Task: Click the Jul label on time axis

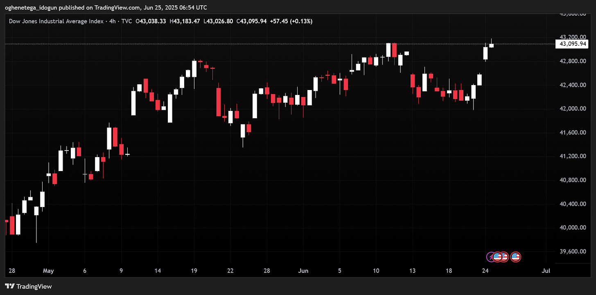Action: [546, 271]
